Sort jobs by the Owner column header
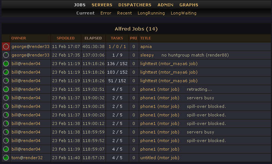The height and width of the screenshot is (164, 272). click(x=19, y=38)
